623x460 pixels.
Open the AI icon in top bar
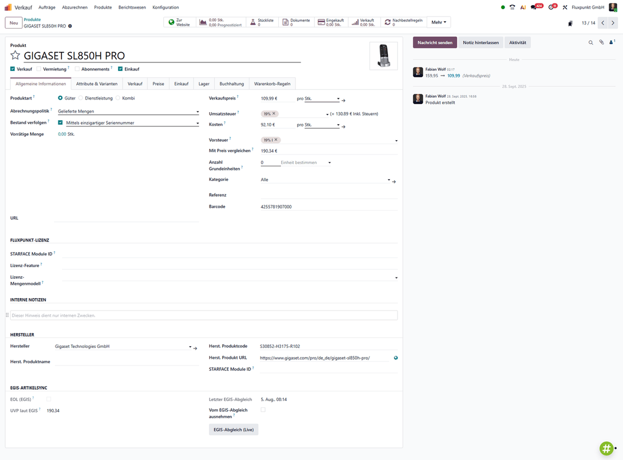523,7
